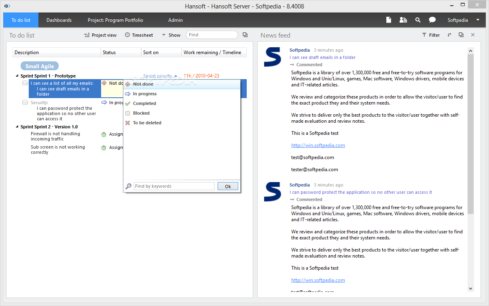Click the Sort on column header
This screenshot has height=306, width=489.
pos(161,52)
